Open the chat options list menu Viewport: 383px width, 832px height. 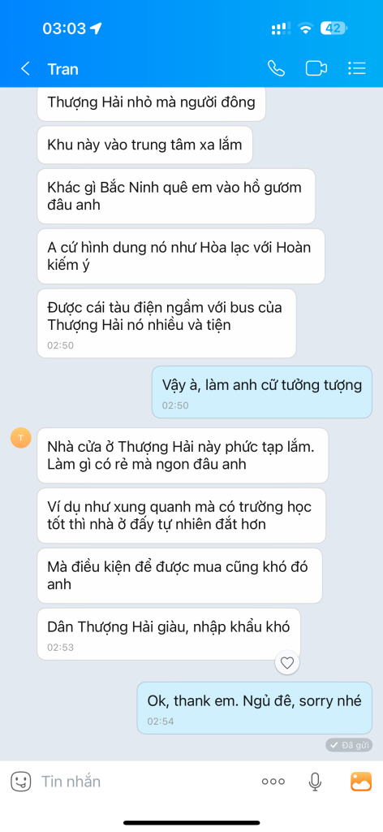click(x=357, y=69)
